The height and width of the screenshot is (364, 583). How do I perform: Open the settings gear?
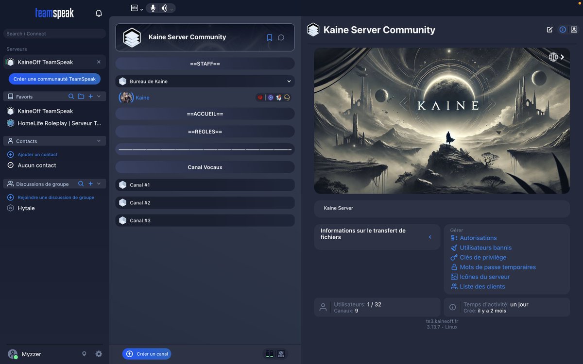pyautogui.click(x=99, y=354)
